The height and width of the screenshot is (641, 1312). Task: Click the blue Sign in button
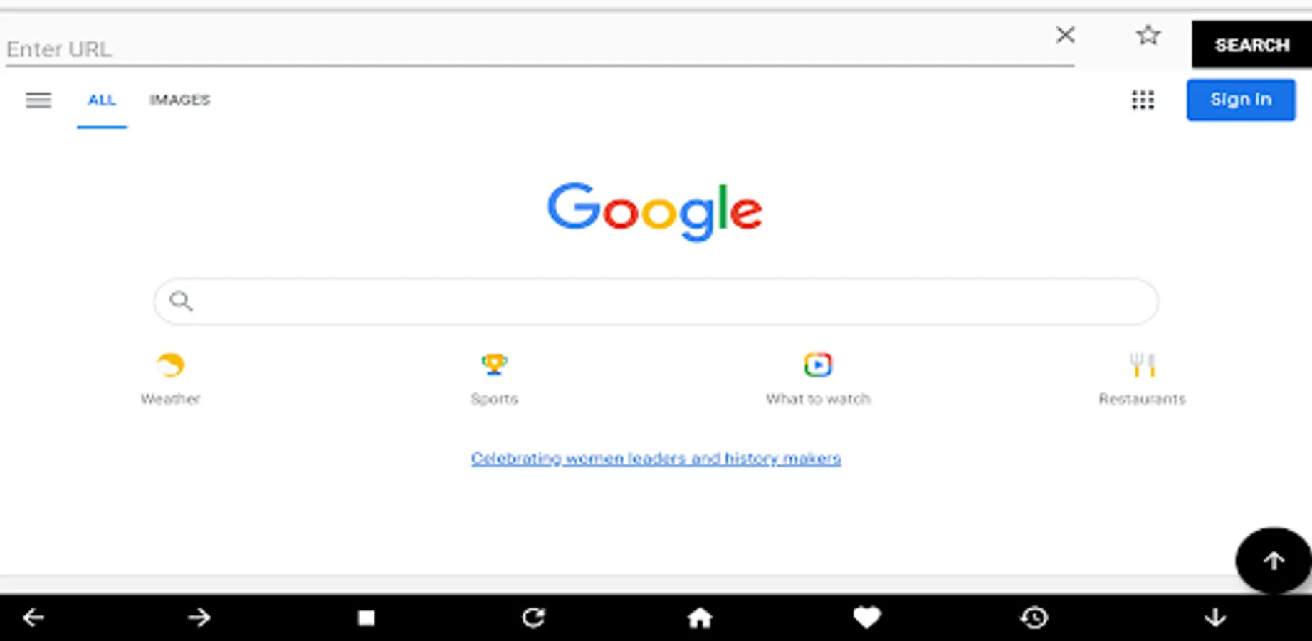(x=1241, y=100)
